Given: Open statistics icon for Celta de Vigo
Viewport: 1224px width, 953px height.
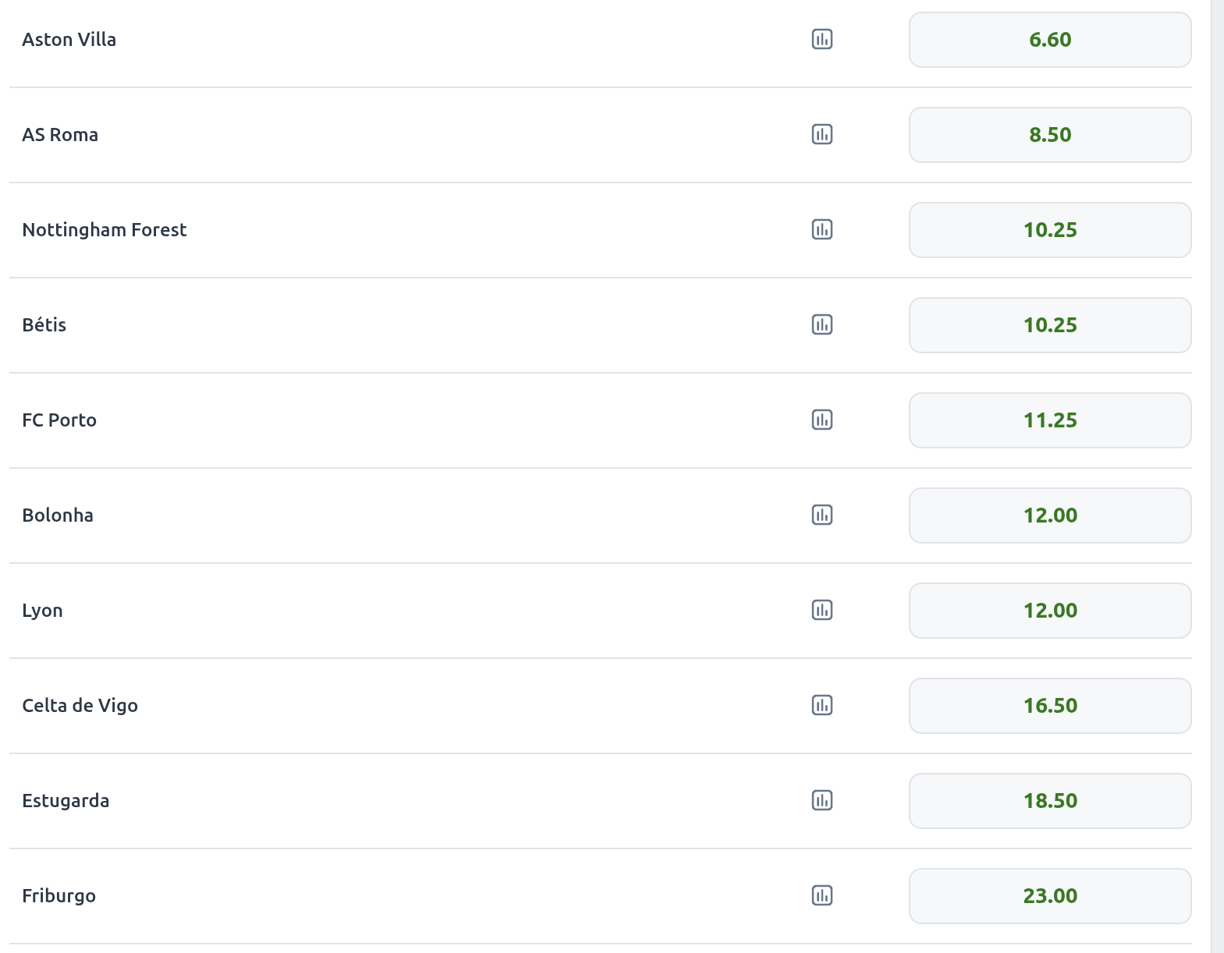Looking at the screenshot, I should click(x=822, y=705).
